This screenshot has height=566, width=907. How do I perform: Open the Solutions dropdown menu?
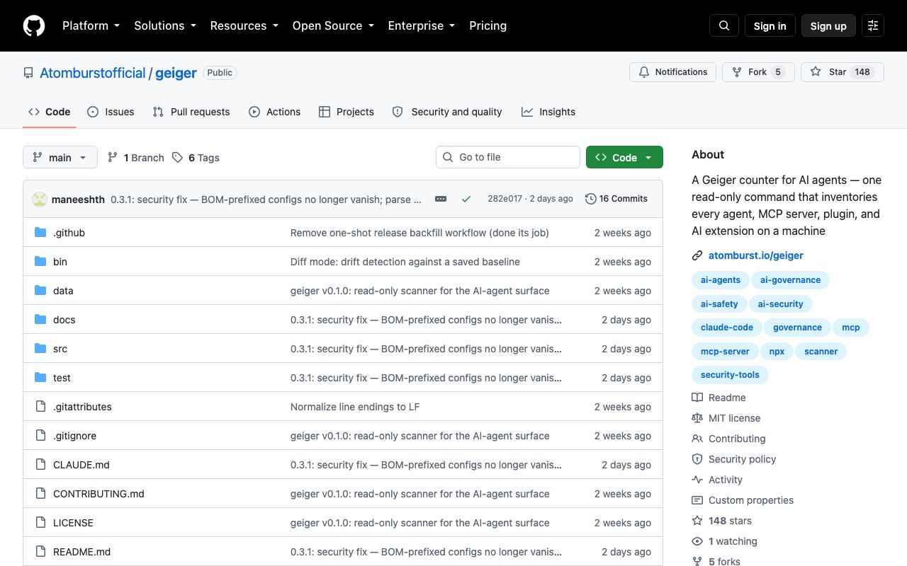click(x=165, y=25)
